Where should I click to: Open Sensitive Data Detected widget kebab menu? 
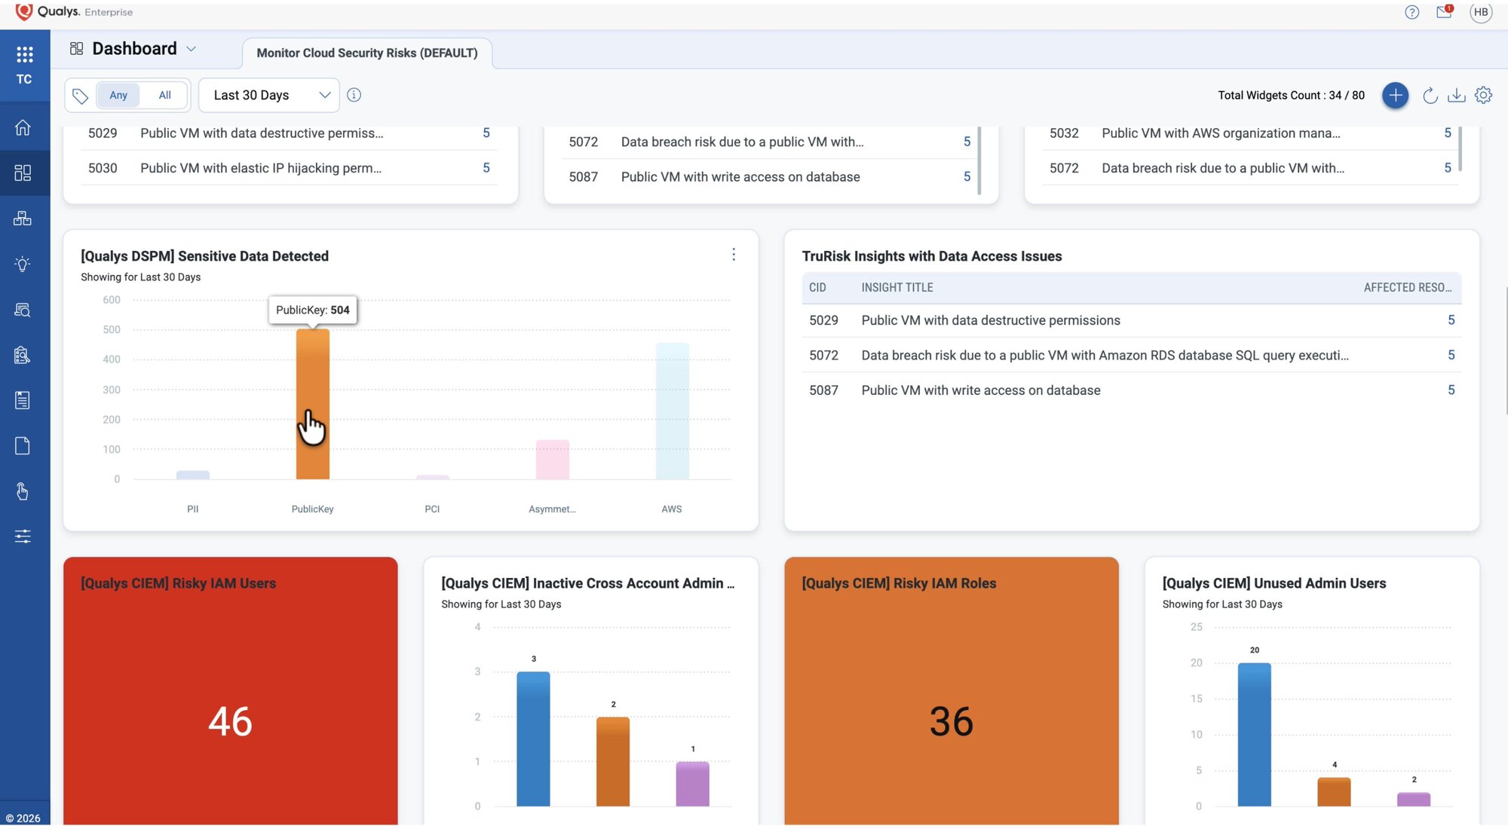coord(733,255)
